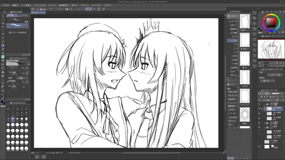Image resolution: width=285 pixels, height=160 pixels.
Task: Select the Text tool
Action: 3,91
